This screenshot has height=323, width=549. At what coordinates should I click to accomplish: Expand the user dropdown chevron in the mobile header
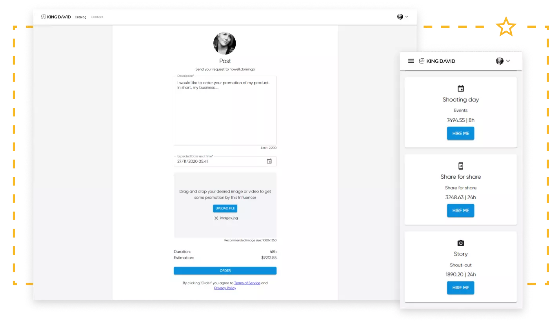(508, 61)
